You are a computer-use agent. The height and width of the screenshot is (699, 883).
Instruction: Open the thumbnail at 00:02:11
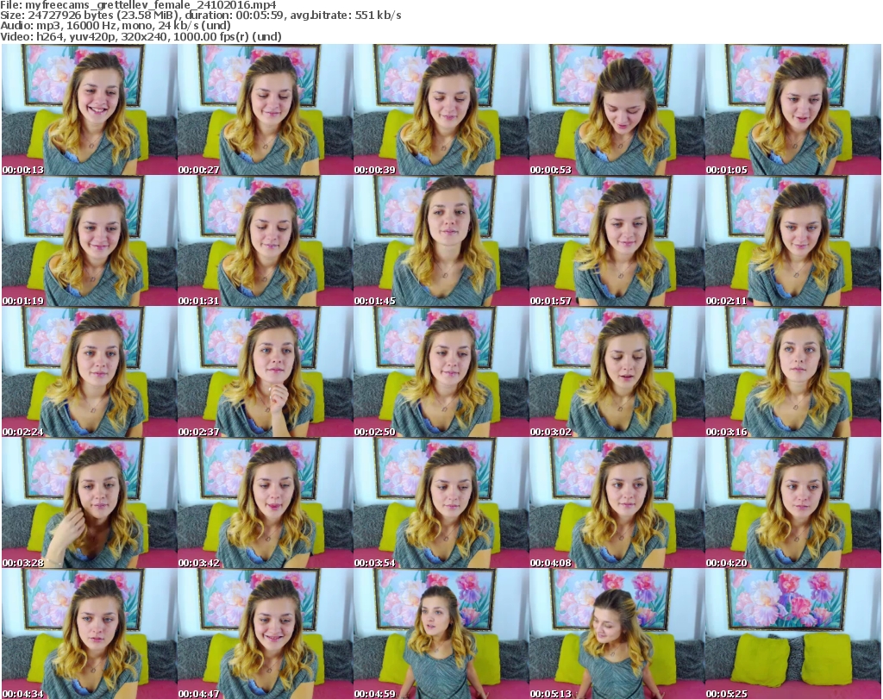point(792,240)
